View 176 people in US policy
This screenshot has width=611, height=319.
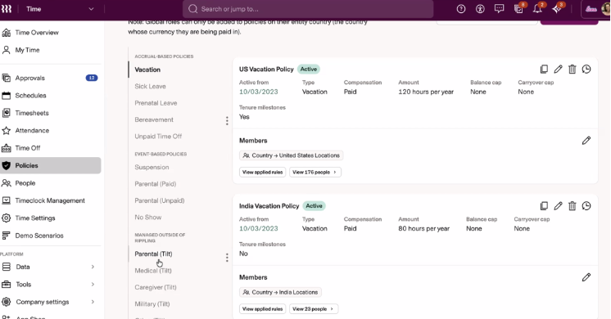tap(315, 172)
